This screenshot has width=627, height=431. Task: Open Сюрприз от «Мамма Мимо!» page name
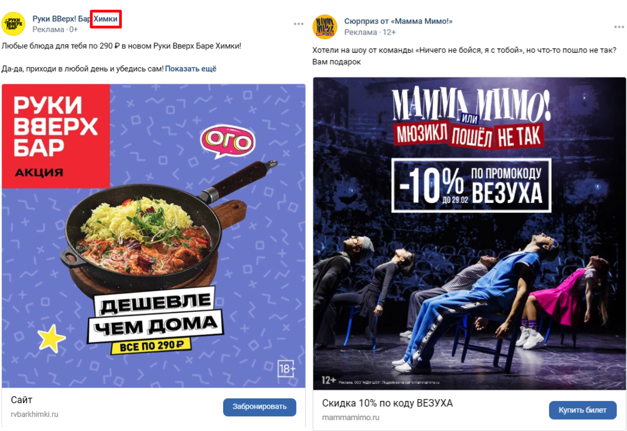(x=398, y=21)
